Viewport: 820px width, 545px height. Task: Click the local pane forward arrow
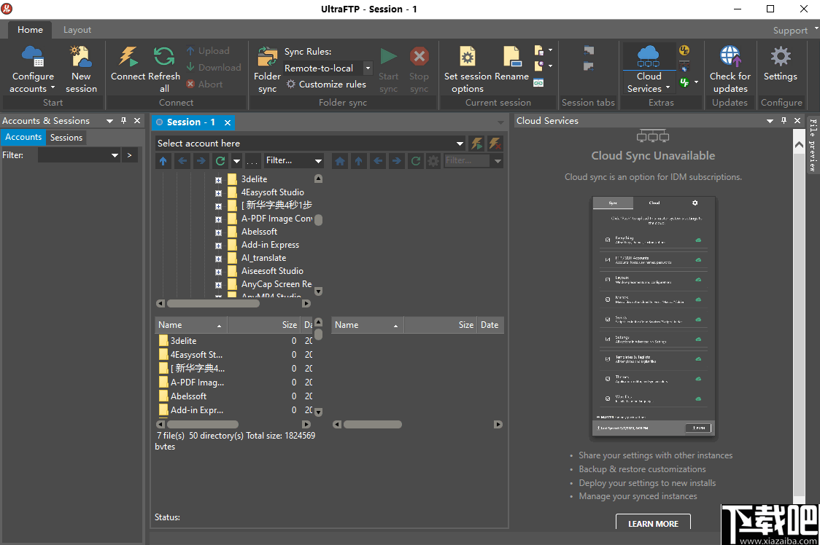point(201,161)
